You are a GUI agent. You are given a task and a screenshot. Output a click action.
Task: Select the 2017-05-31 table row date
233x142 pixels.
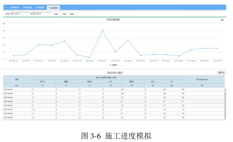click(x=8, y=109)
